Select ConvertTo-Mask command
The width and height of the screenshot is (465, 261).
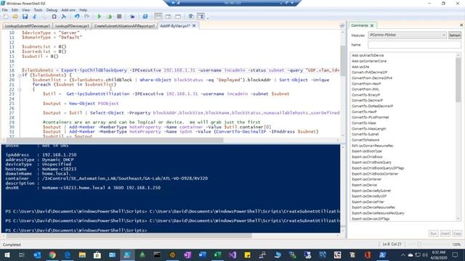tap(363, 123)
